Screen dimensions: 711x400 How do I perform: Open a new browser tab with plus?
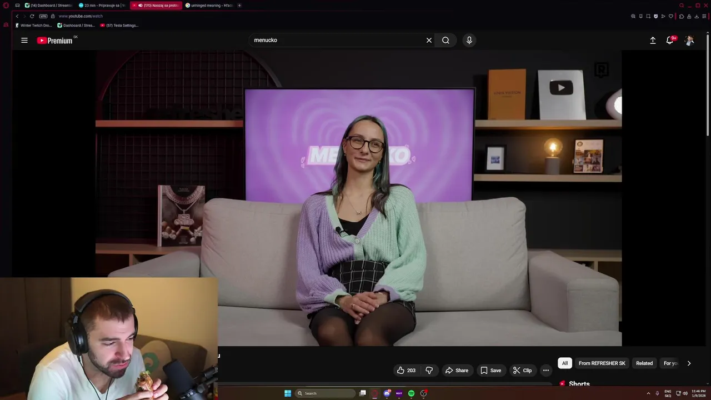pyautogui.click(x=239, y=6)
